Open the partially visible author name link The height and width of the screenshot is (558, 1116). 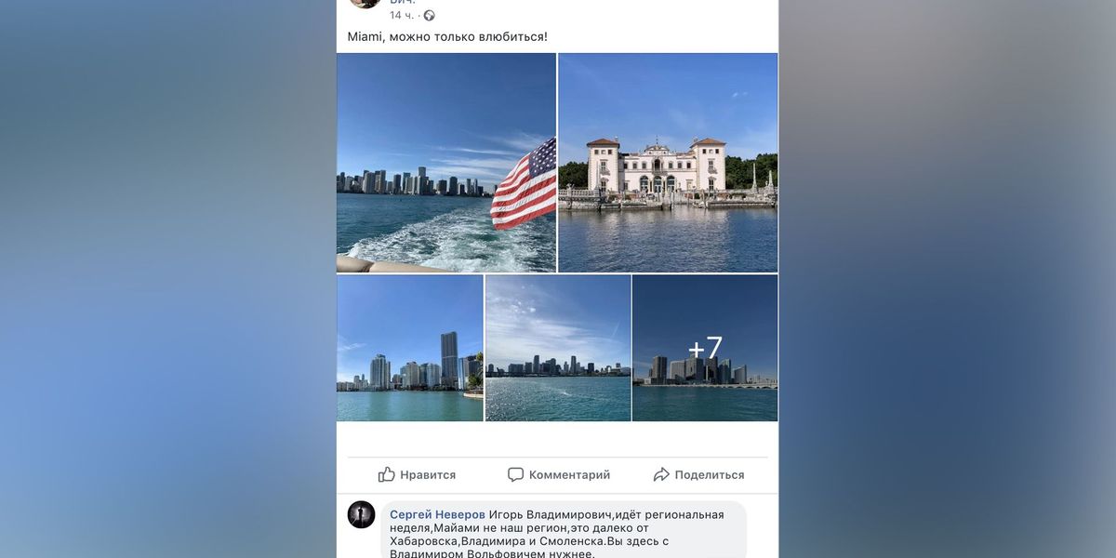(x=402, y=3)
